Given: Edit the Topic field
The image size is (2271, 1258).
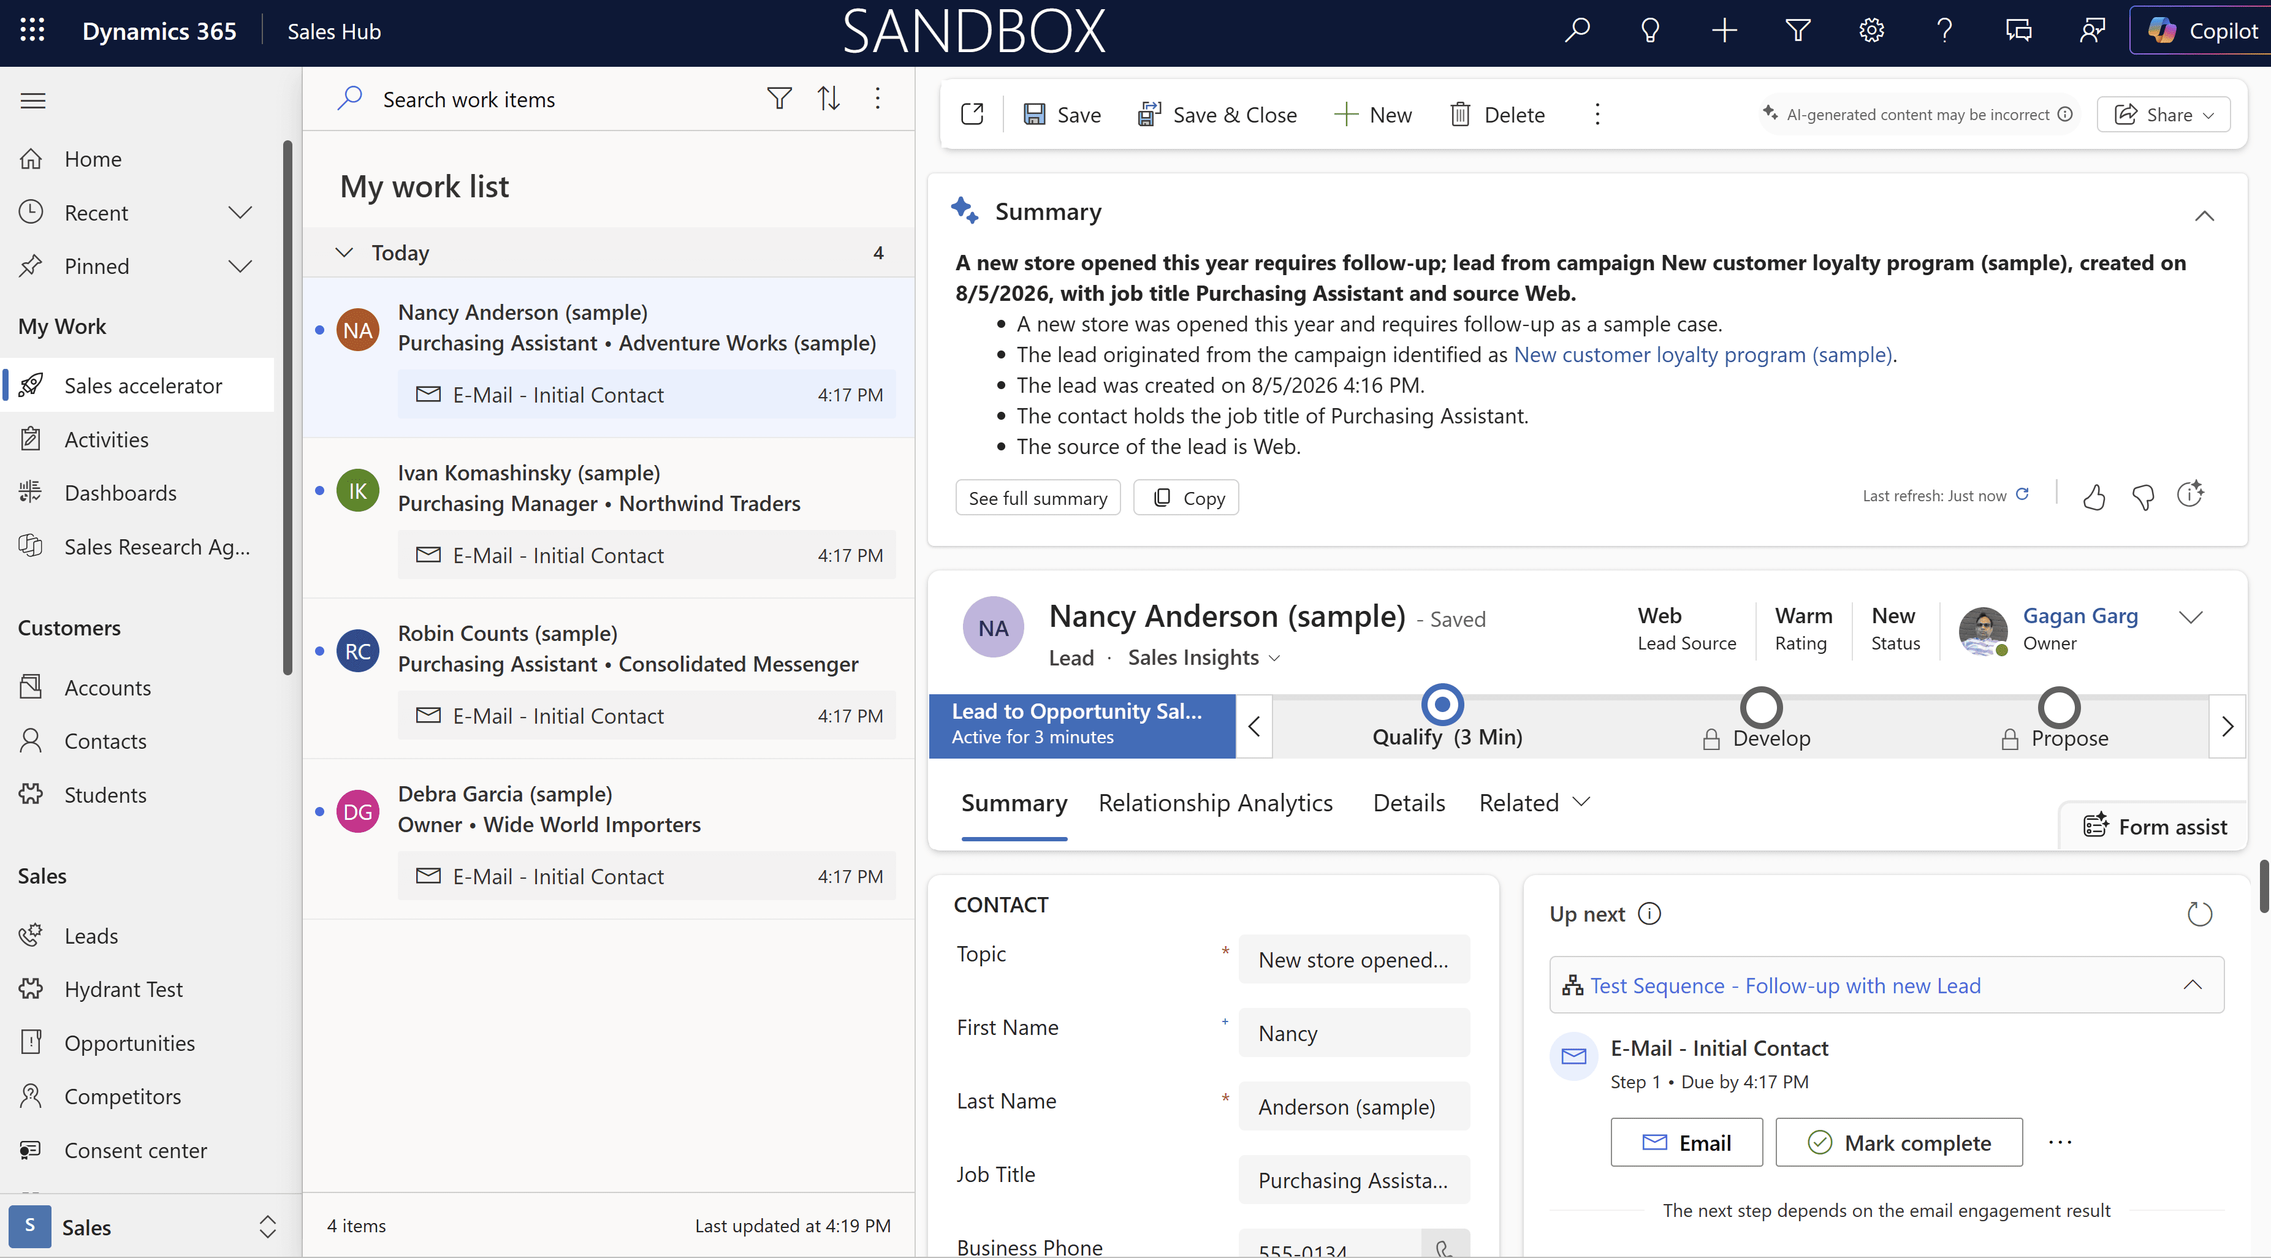Looking at the screenshot, I should (1353, 959).
